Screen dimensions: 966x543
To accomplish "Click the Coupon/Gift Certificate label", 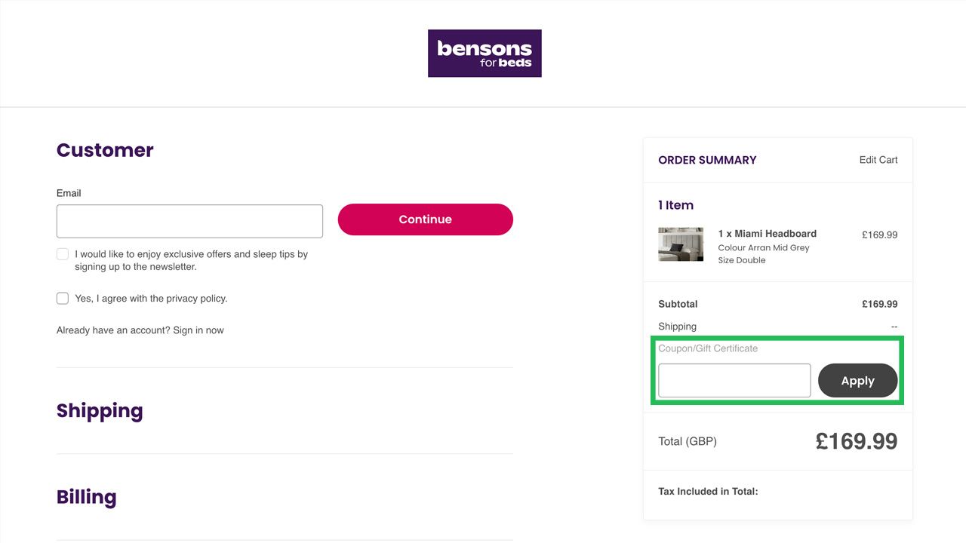I will [x=708, y=348].
